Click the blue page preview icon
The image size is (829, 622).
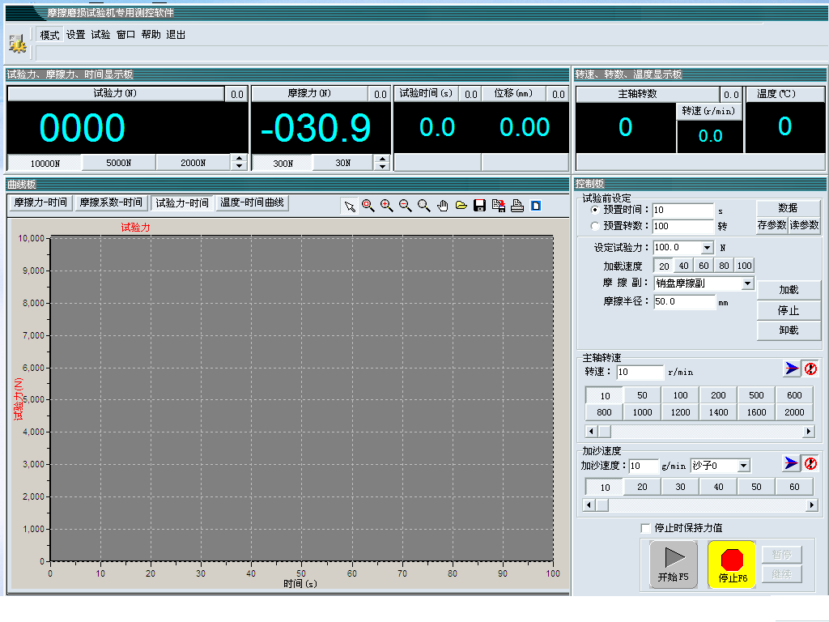536,206
